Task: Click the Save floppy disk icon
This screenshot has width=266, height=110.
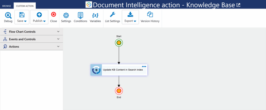Action: tap(22, 15)
